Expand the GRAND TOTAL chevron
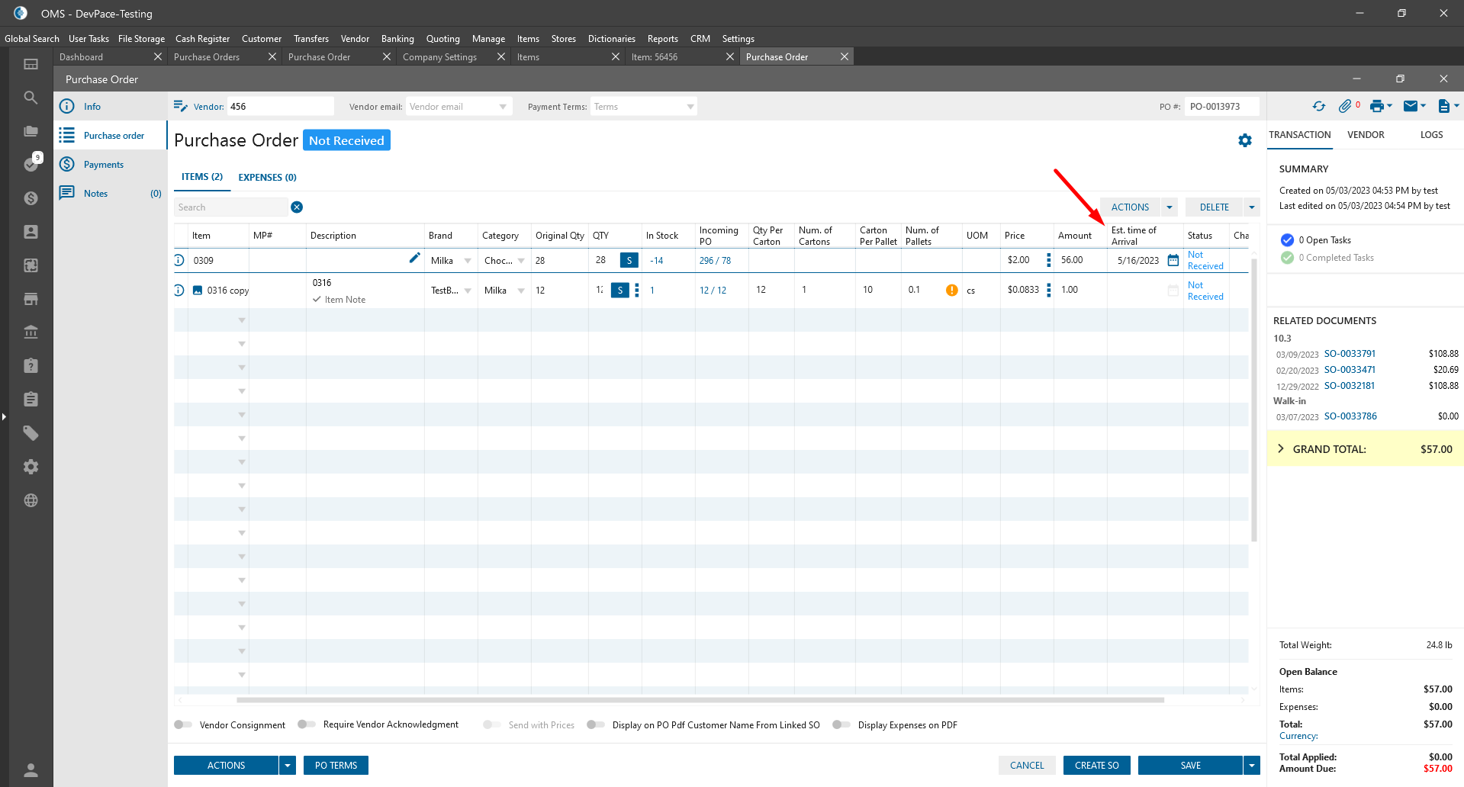The image size is (1464, 787). (1281, 448)
